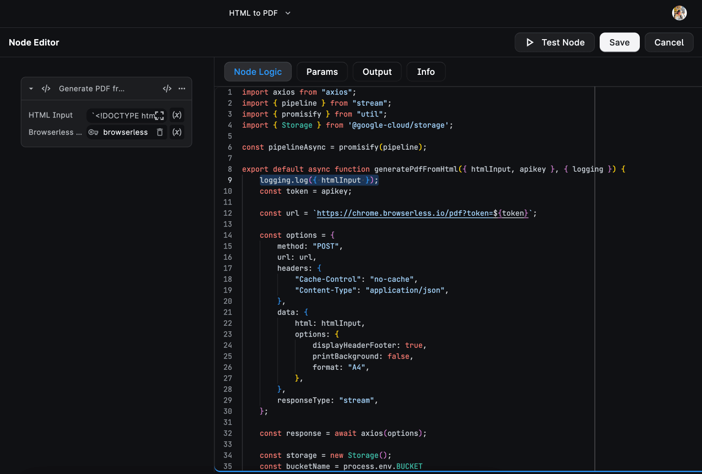The width and height of the screenshot is (702, 474).
Task: Open the three-dot menu on the node card
Action: coord(182,89)
